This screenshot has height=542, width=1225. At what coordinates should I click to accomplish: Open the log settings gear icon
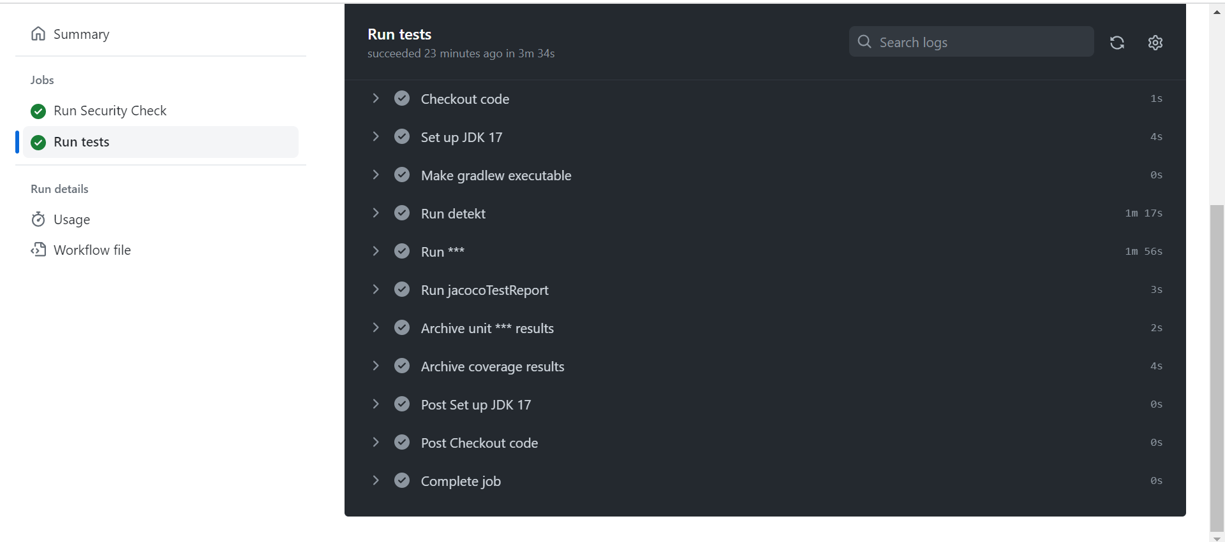click(x=1155, y=43)
